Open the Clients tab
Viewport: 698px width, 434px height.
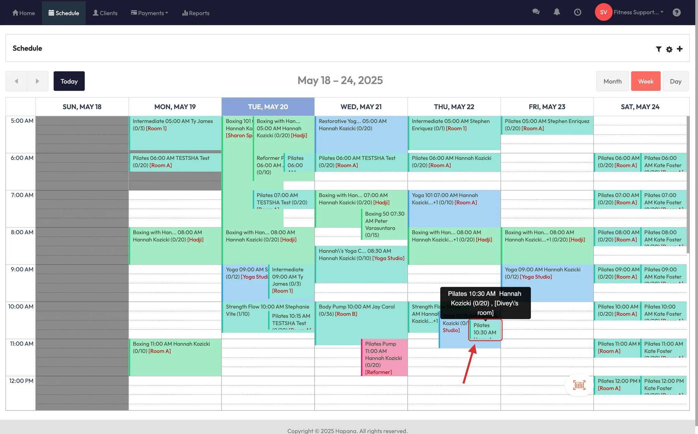(x=105, y=13)
